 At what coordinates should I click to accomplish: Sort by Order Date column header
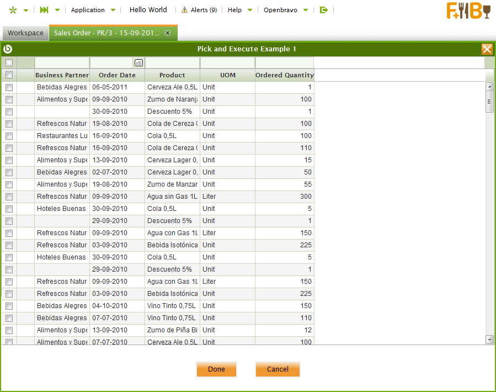point(117,75)
